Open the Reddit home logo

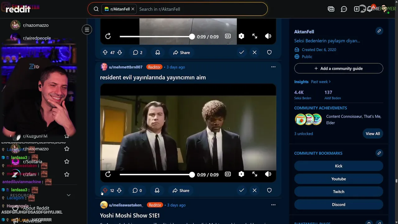click(18, 9)
